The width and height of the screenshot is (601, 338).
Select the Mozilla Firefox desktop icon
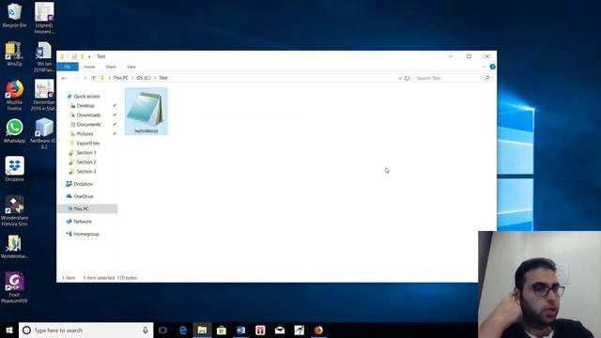click(x=14, y=96)
